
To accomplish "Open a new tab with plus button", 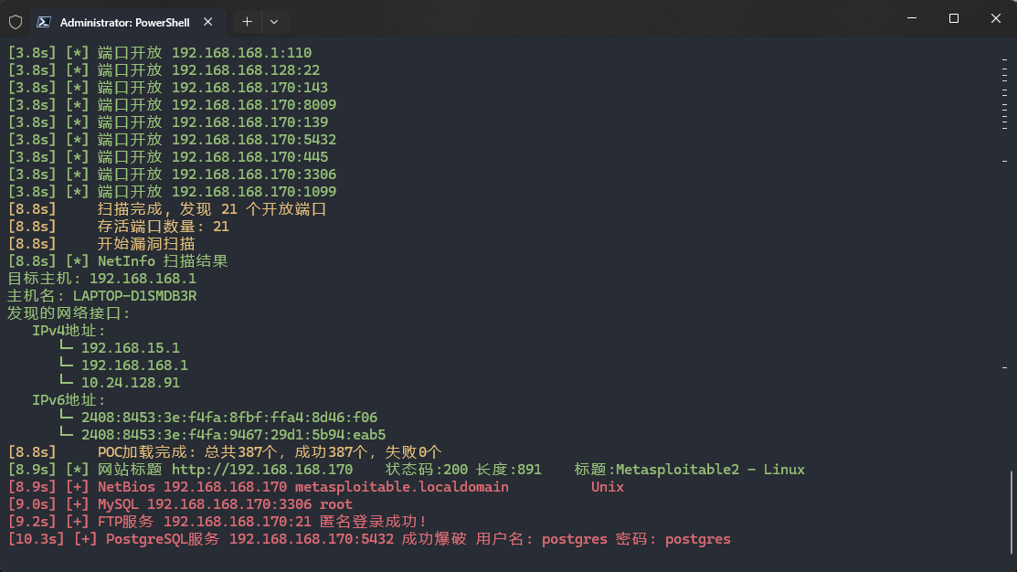I will pos(247,22).
